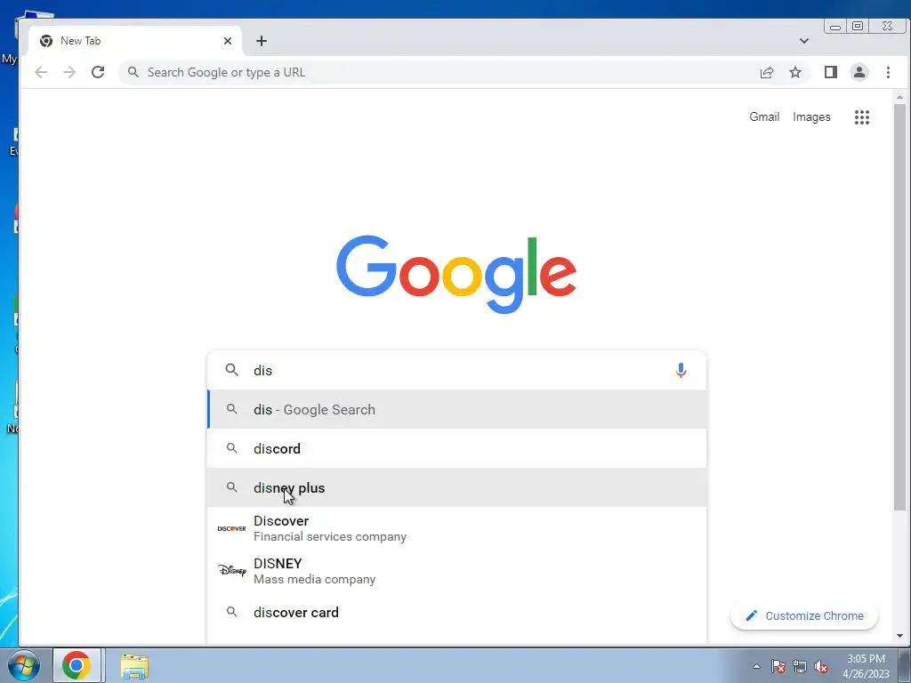Click the browser back arrow
911x683 pixels.
click(x=41, y=72)
